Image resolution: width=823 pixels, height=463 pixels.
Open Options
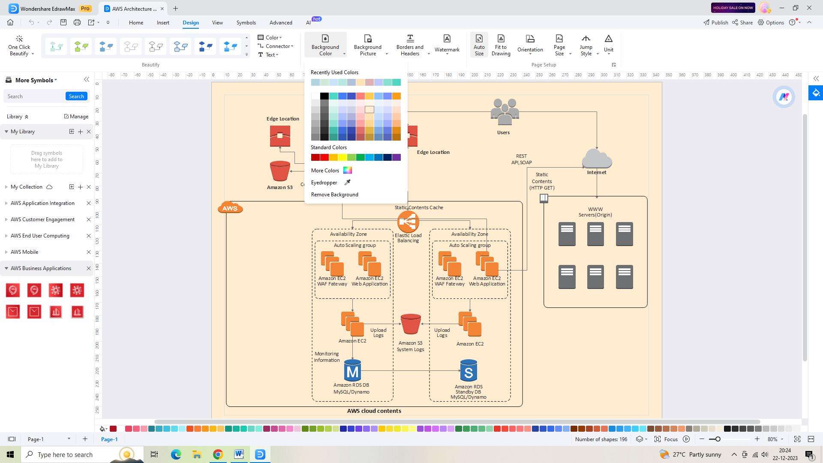[x=771, y=22]
